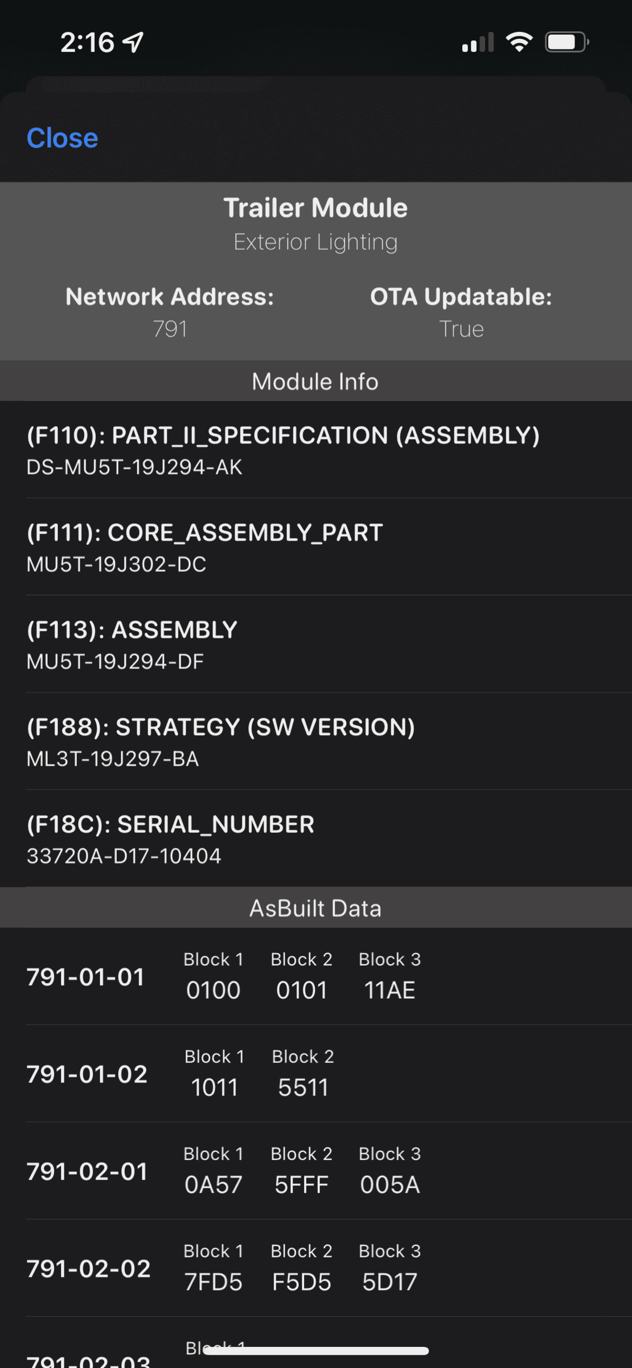Tap the battery indicator

(x=565, y=41)
